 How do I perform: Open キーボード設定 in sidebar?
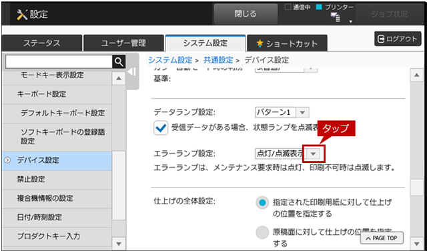pos(57,94)
